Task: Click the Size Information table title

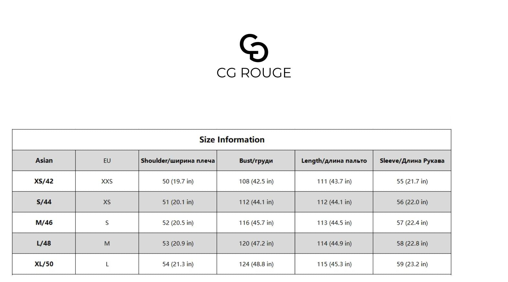Action: [232, 140]
